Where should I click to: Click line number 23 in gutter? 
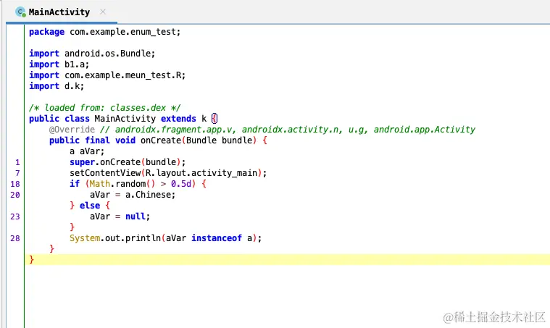tap(15, 216)
